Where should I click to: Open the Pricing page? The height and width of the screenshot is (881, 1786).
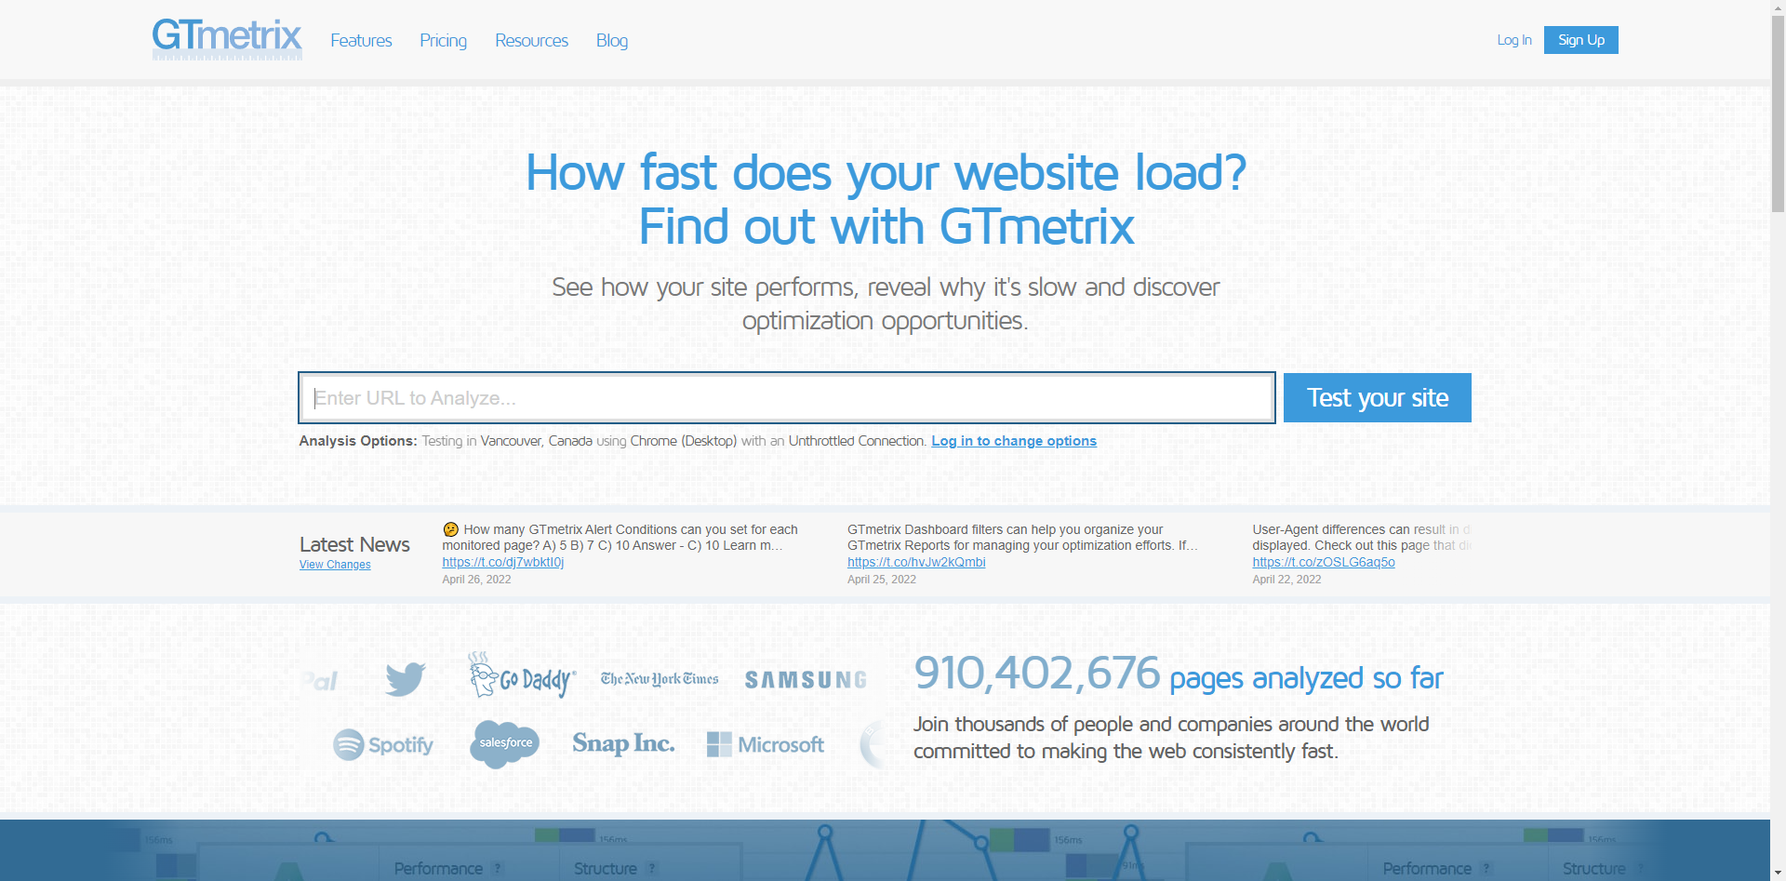coord(443,40)
